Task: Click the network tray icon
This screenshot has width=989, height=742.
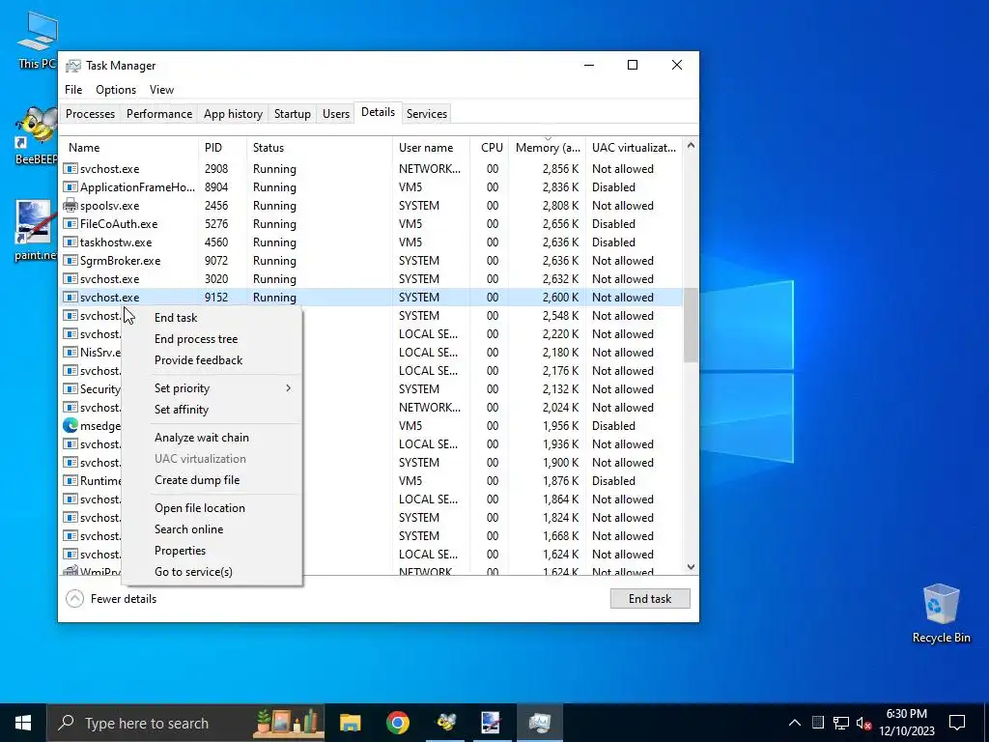Action: tap(841, 723)
